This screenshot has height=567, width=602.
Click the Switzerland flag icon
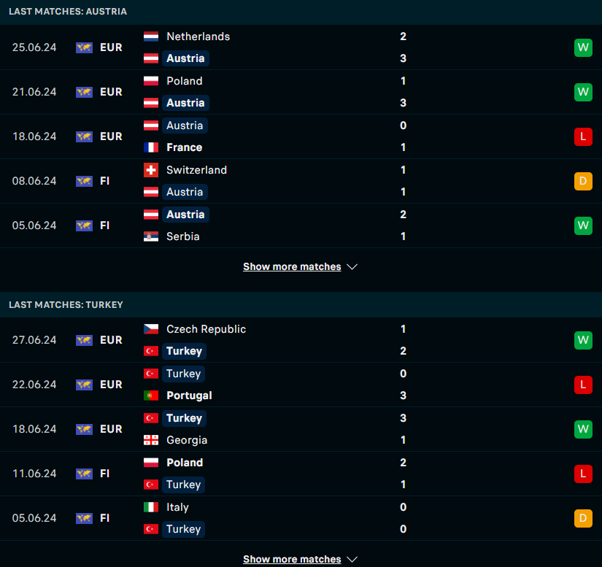click(x=151, y=170)
